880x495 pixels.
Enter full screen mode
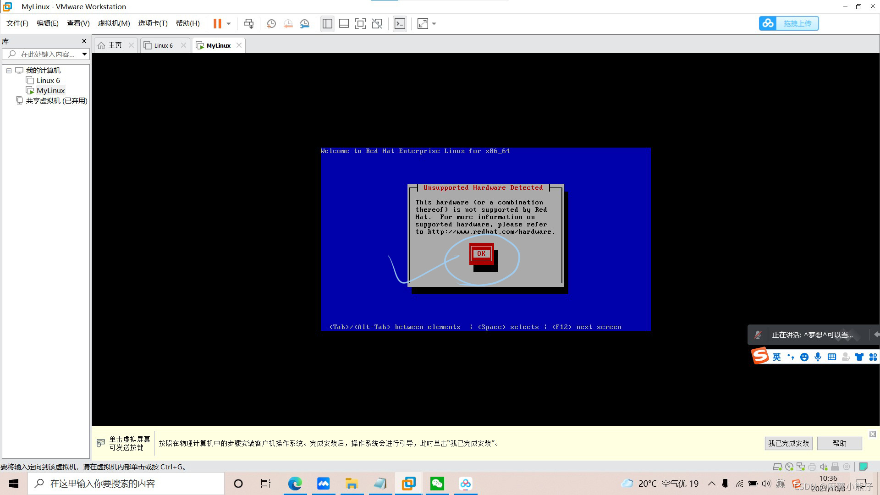click(360, 23)
